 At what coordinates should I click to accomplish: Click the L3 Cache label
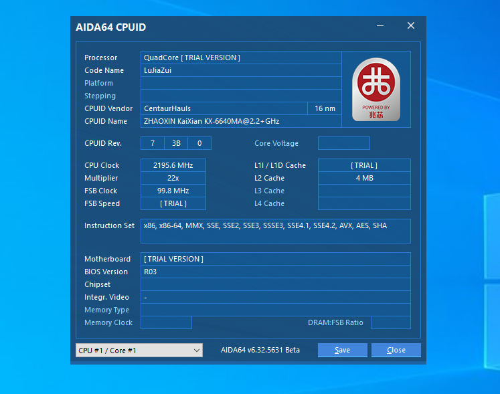point(269,191)
